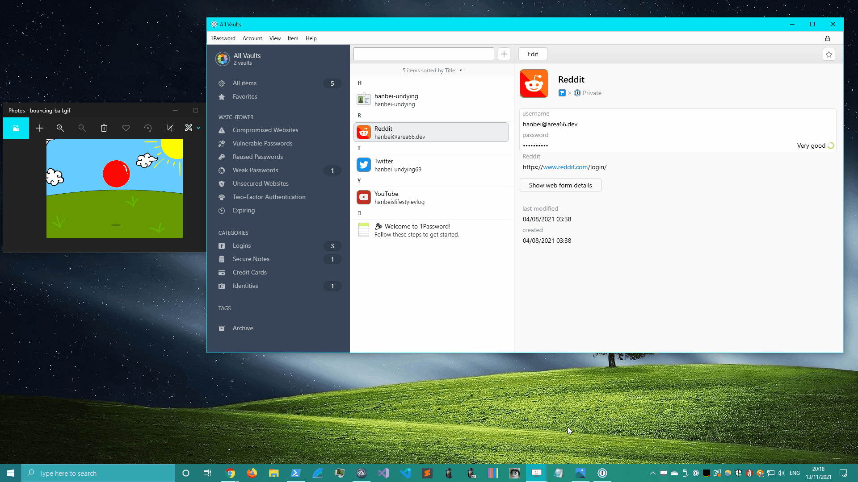
Task: Select the YouTube login item
Action: coord(432,198)
